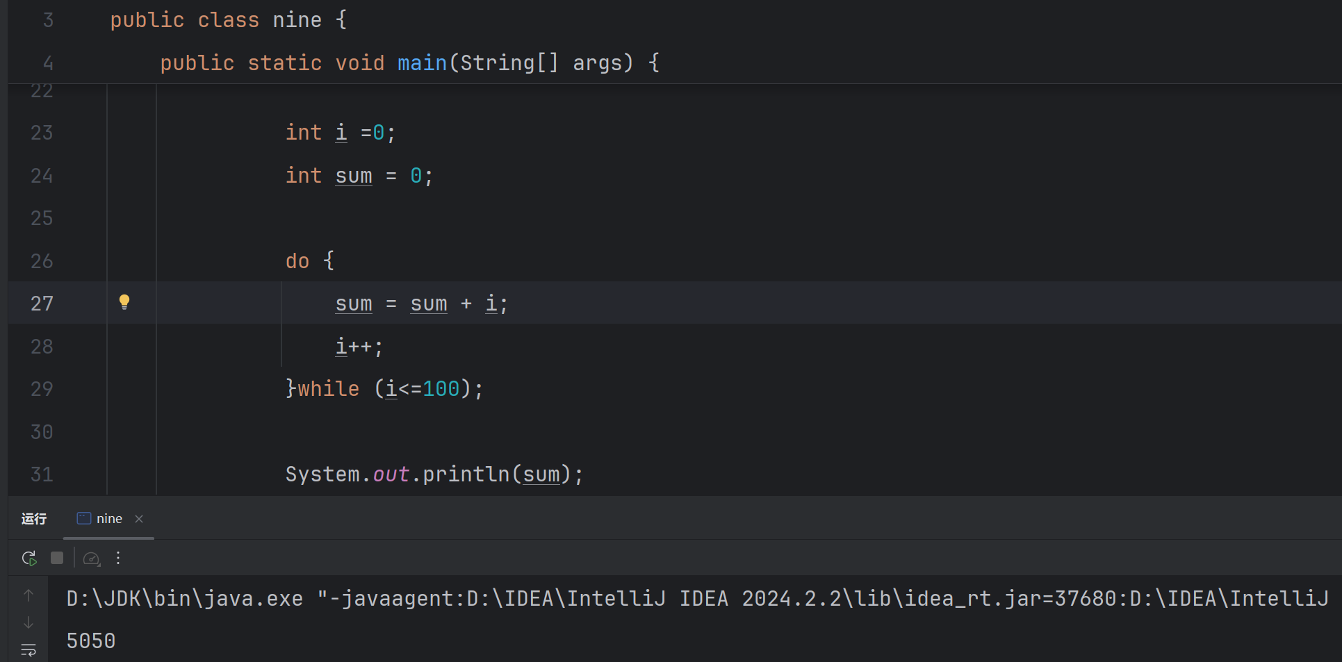Jump down the stack trace arrow

[x=28, y=622]
